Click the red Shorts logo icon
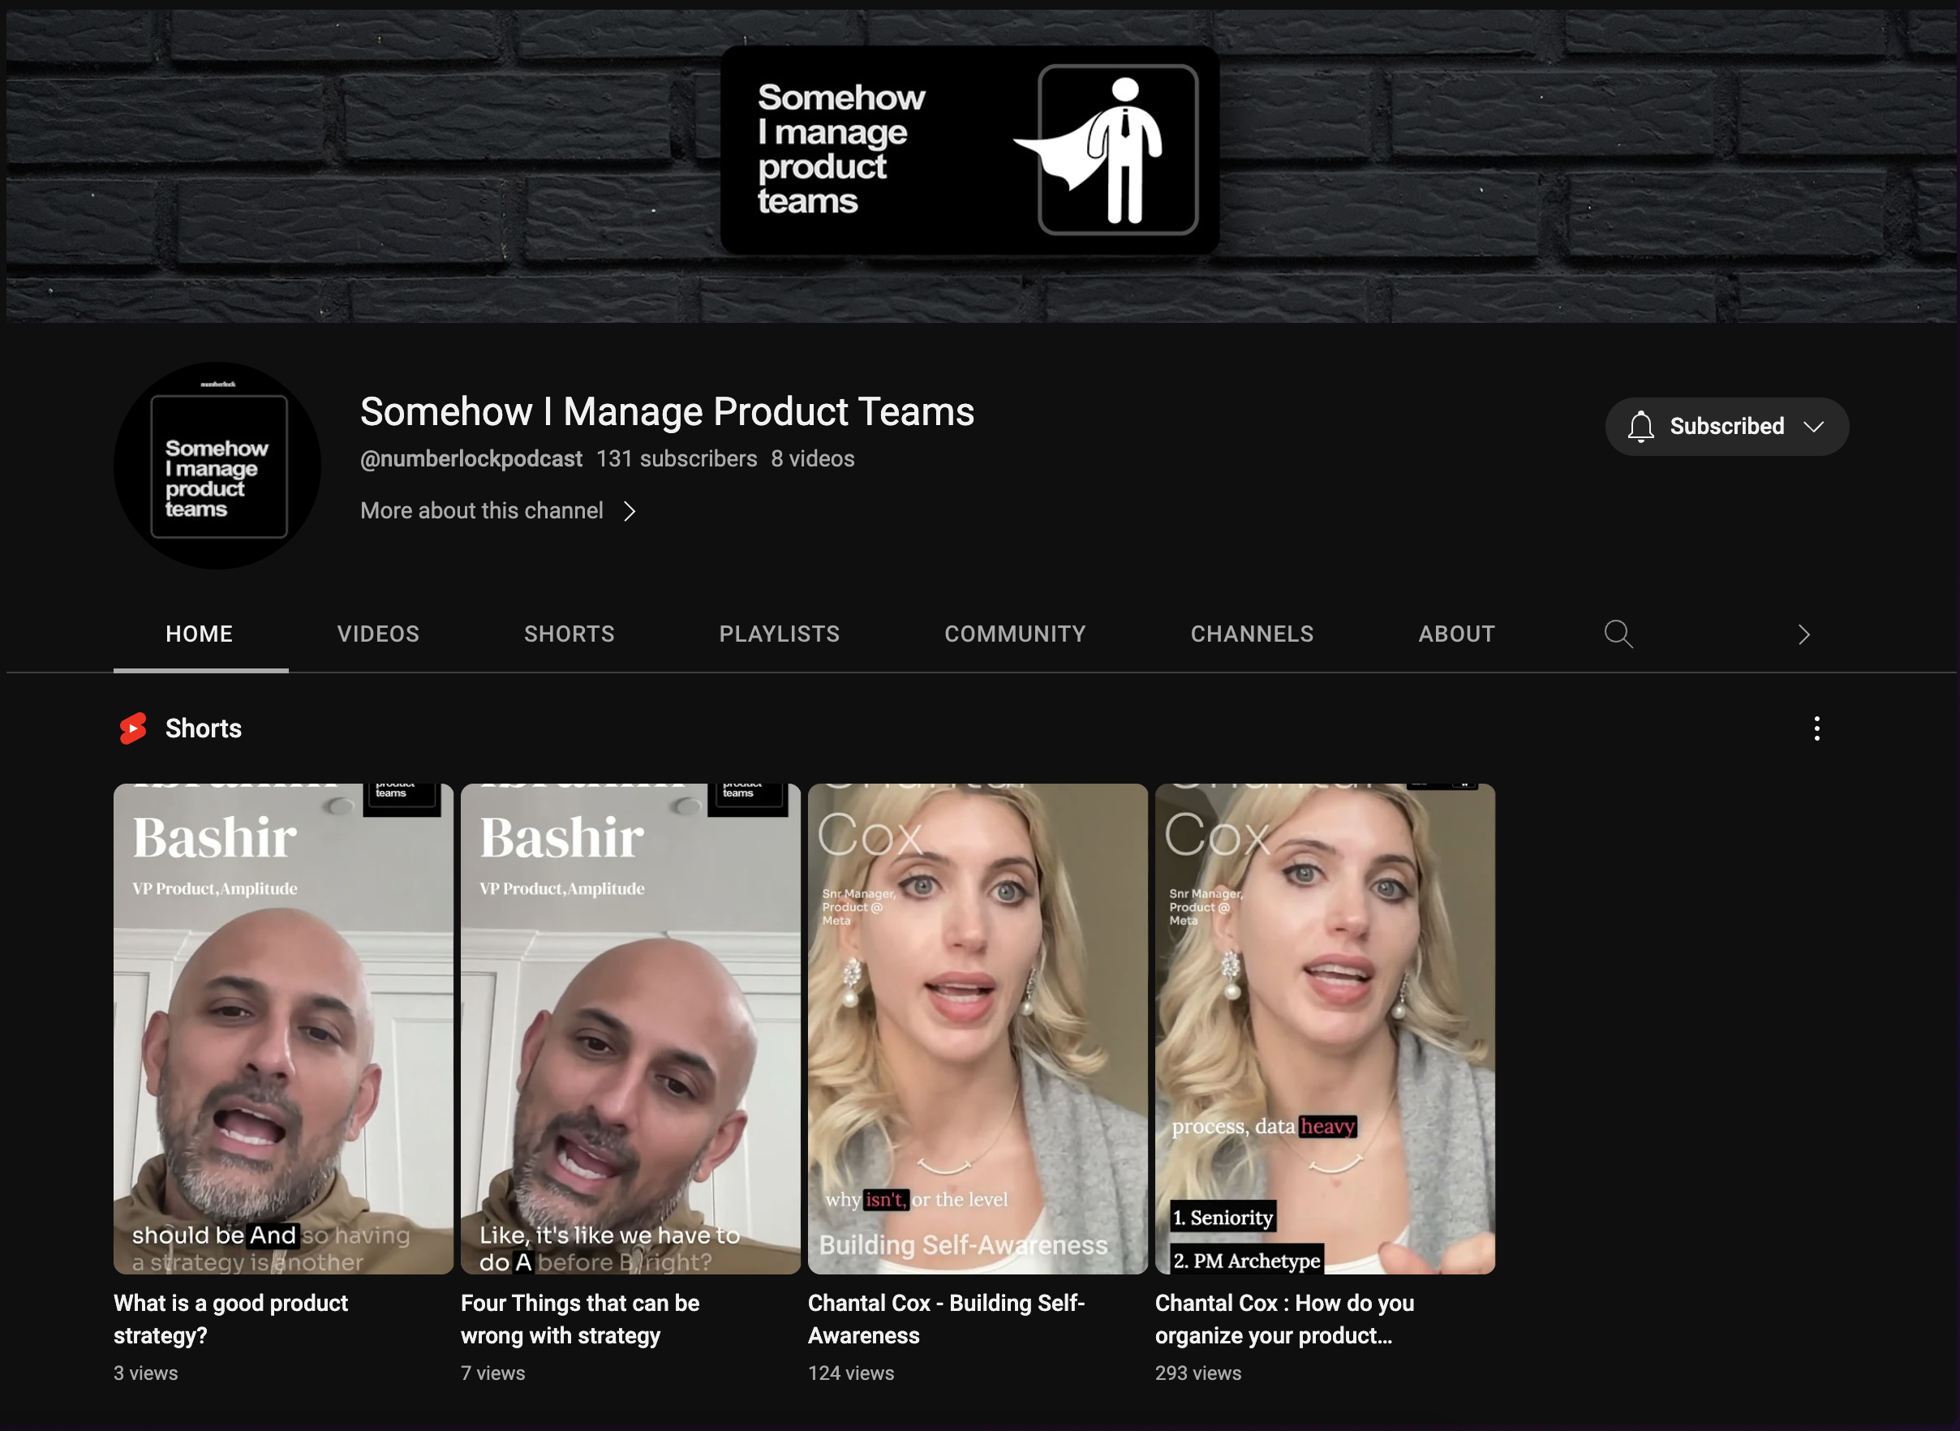Screen dimensions: 1960x1431 pyautogui.click(x=133, y=728)
